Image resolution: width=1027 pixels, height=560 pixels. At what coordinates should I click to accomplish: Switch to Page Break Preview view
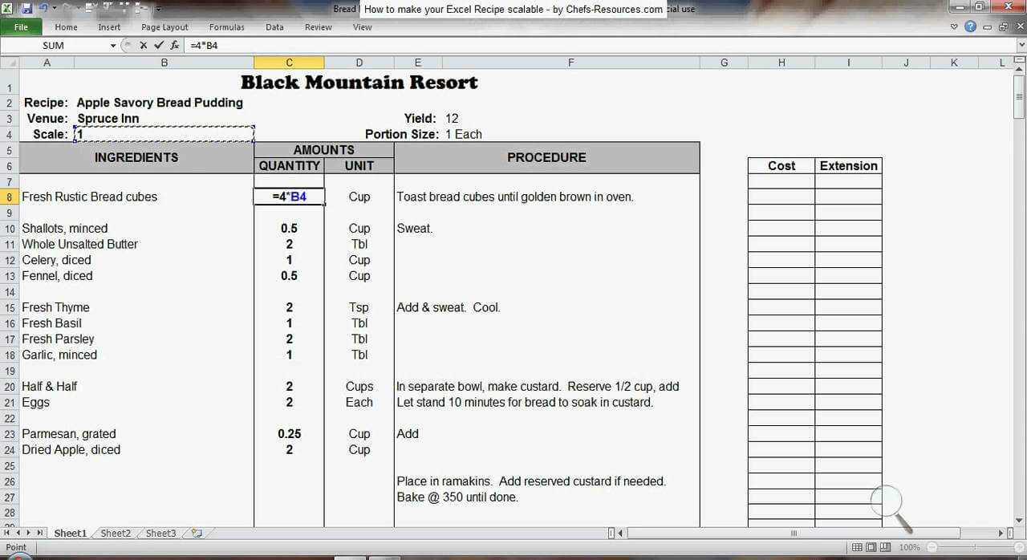tap(886, 548)
